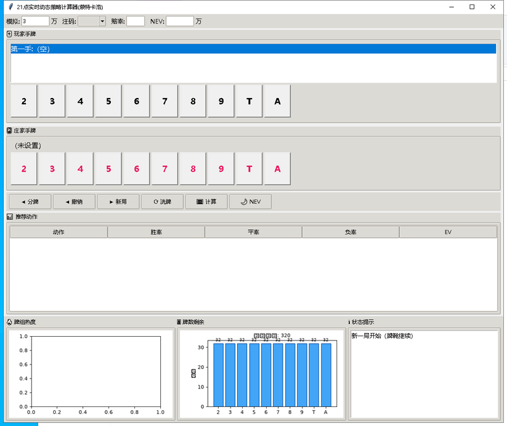Image resolution: width=507 pixels, height=426 pixels.
Task: Set dealer card to red 3
Action: [x=52, y=168]
